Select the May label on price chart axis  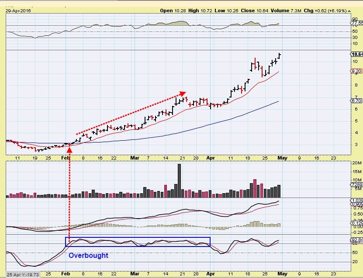pos(282,157)
